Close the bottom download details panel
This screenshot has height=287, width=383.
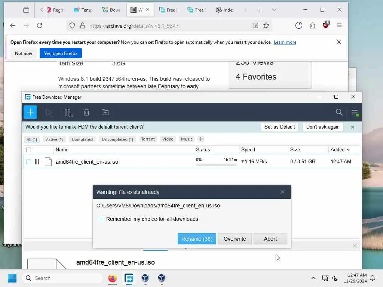355,246
